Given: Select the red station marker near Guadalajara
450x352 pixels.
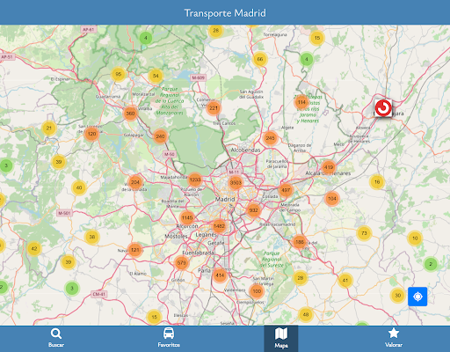Looking at the screenshot, I should click(x=383, y=108).
